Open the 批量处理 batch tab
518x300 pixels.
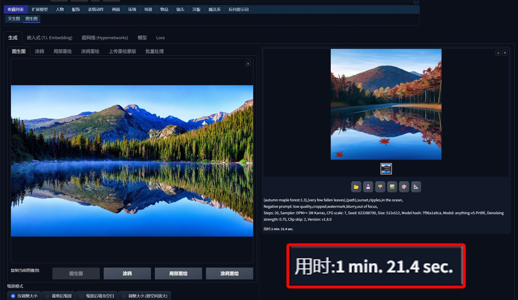[x=155, y=51]
